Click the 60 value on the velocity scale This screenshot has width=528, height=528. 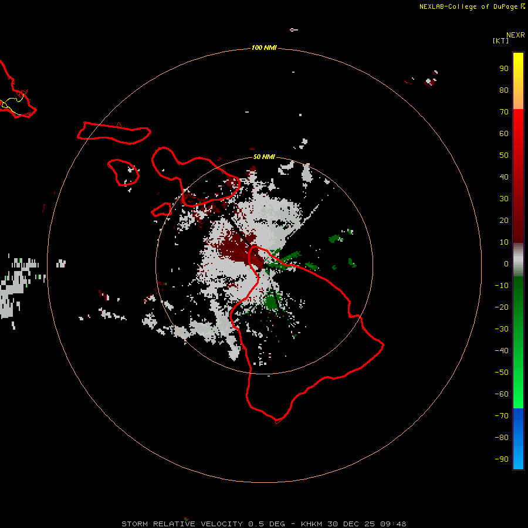(x=504, y=134)
